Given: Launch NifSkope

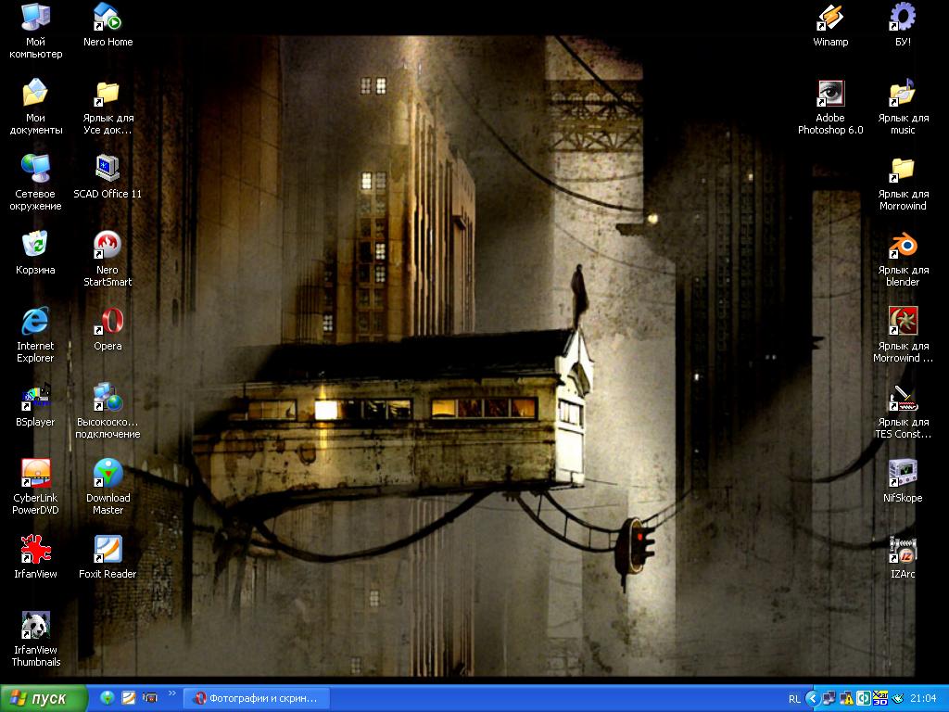Looking at the screenshot, I should 903,481.
